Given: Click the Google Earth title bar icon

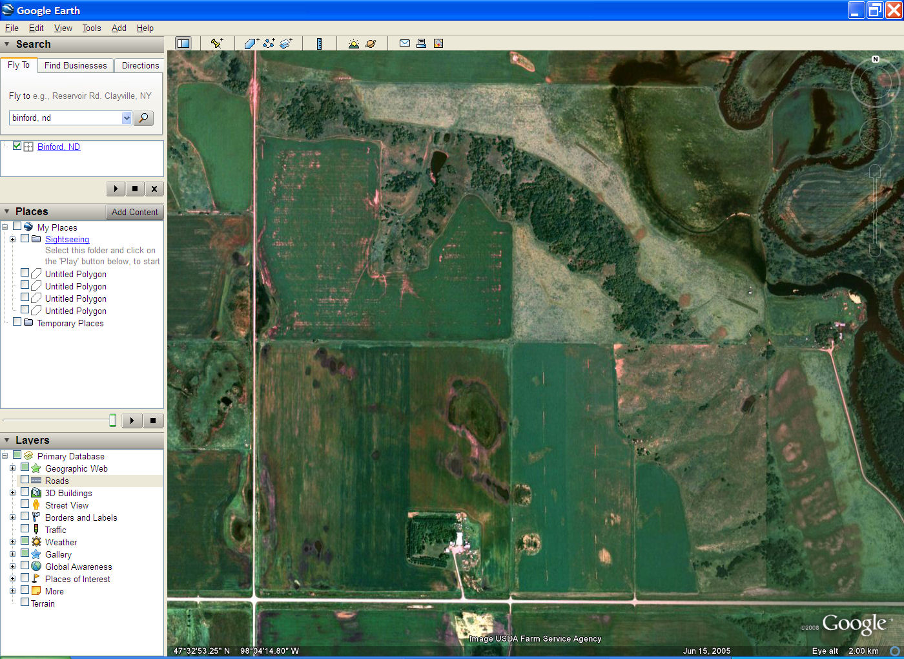Looking at the screenshot, I should [x=8, y=10].
